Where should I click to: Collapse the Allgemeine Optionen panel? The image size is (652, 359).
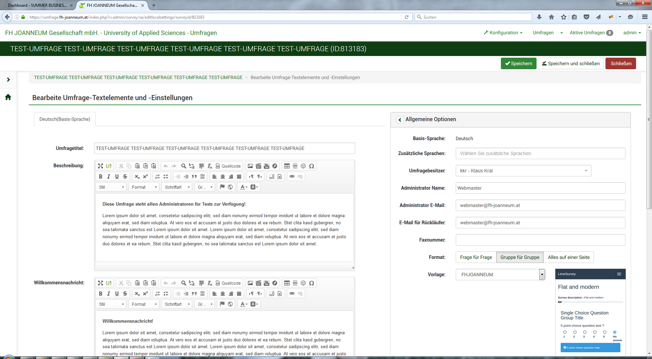click(x=400, y=120)
